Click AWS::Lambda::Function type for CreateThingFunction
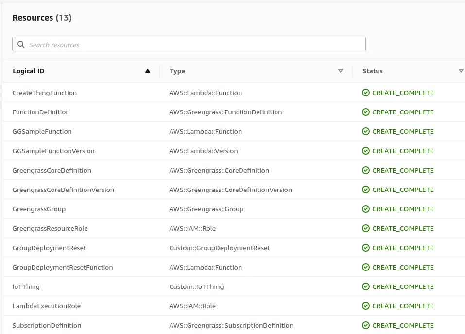The height and width of the screenshot is (334, 465). 206,93
